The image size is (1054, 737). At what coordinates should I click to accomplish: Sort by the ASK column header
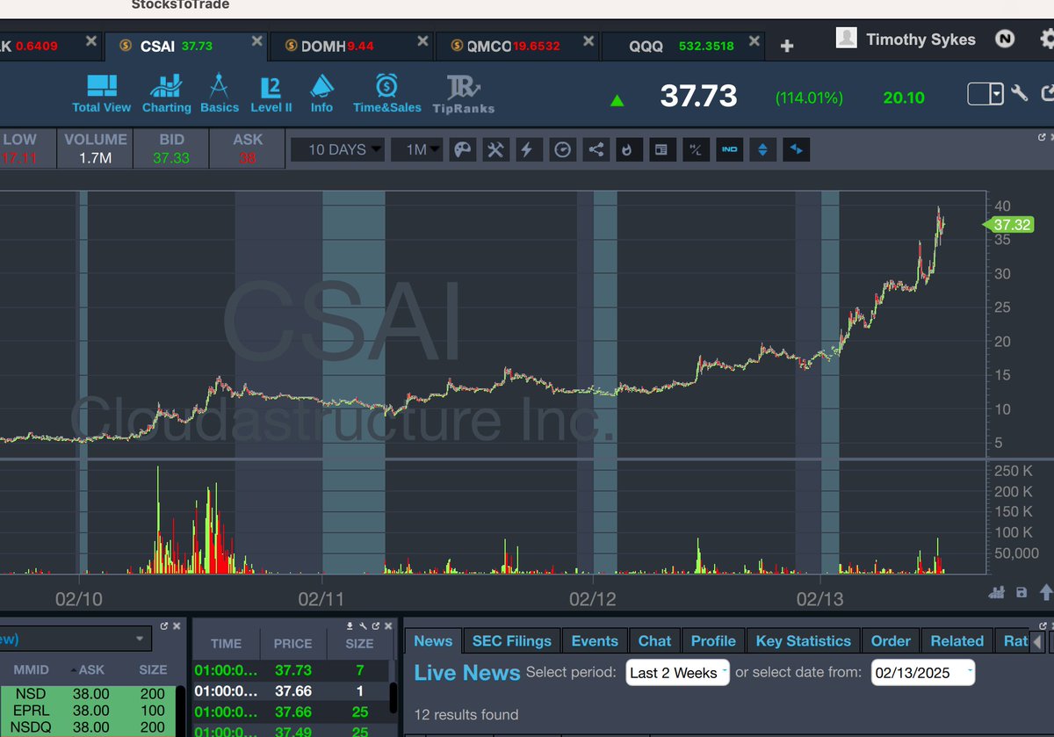tap(91, 669)
